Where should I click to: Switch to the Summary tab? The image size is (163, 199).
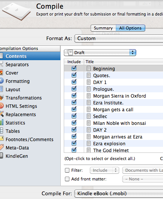[x=103, y=28]
